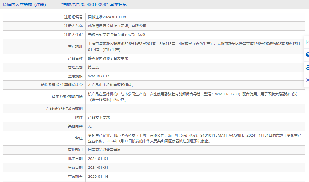The width and height of the screenshot is (309, 182).
Task: Click registration number value 国械注准20243010098 in table
Action: pos(107,17)
